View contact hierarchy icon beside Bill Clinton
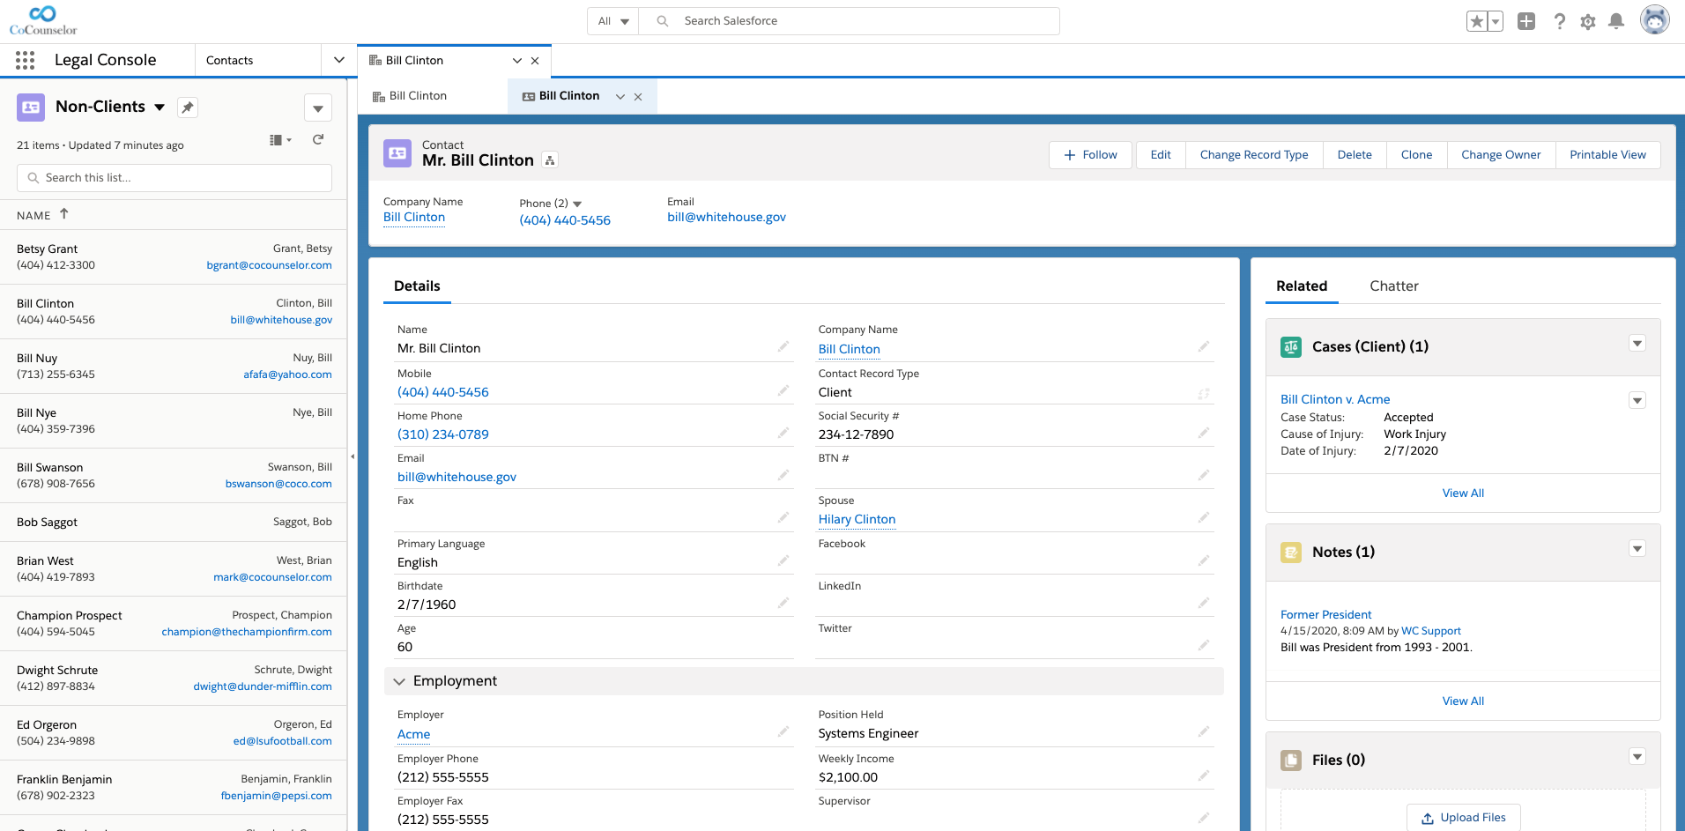1685x831 pixels. [550, 160]
